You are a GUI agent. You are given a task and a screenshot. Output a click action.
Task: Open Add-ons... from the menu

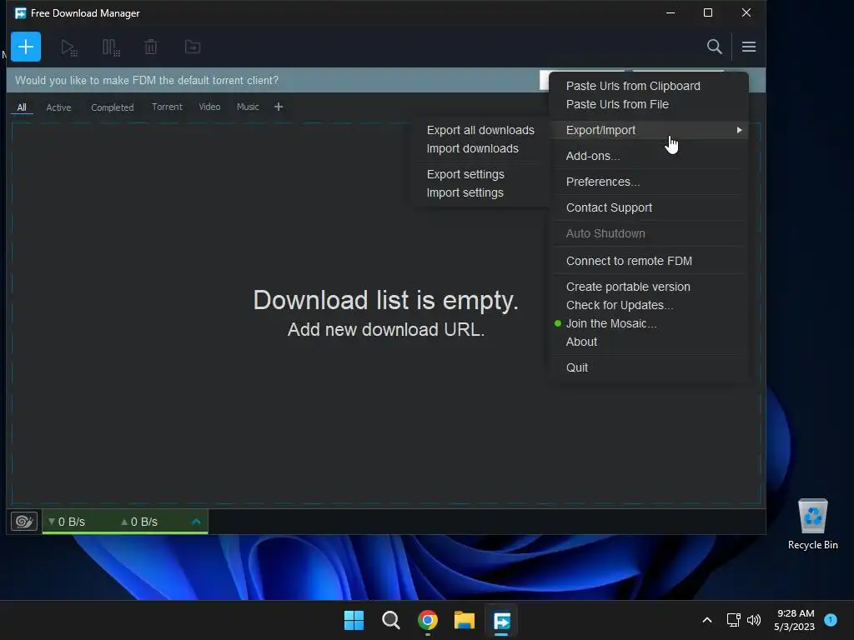tap(593, 156)
